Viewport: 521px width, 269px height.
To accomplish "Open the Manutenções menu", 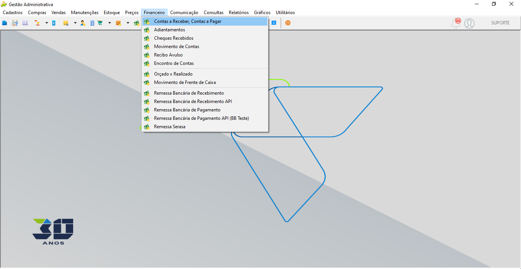I will click(x=85, y=13).
